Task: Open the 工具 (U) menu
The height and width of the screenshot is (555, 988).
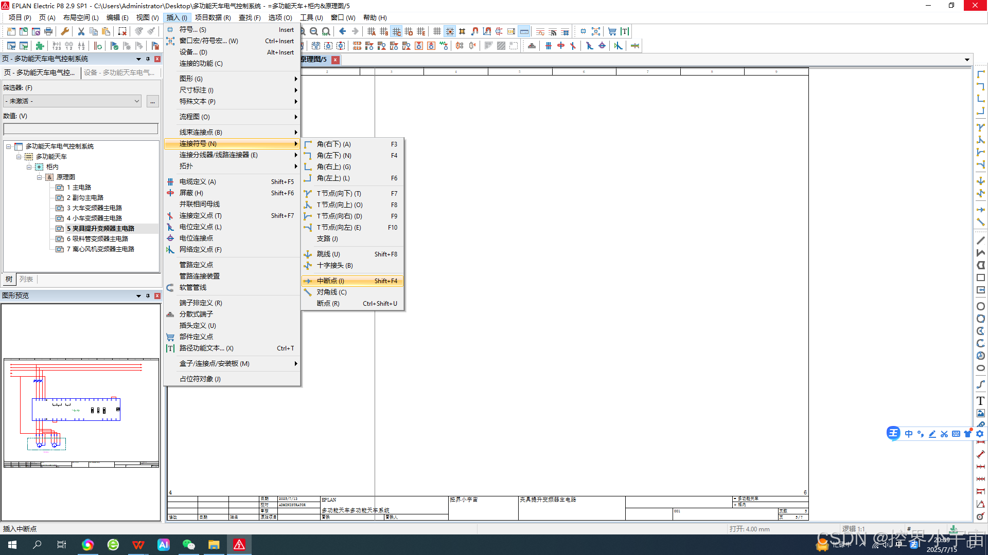Action: pyautogui.click(x=311, y=17)
